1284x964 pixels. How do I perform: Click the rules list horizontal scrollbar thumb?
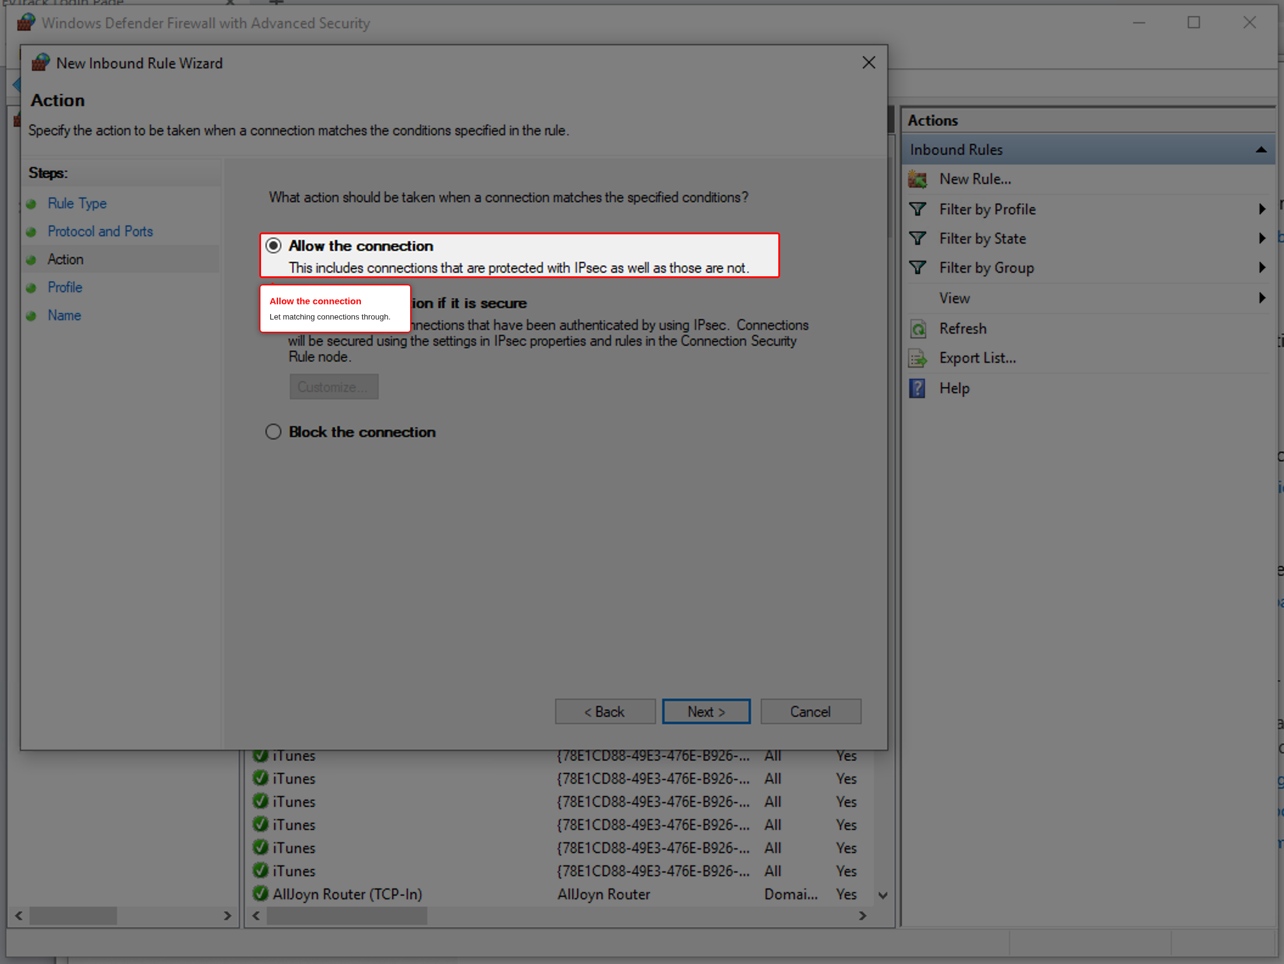click(347, 916)
